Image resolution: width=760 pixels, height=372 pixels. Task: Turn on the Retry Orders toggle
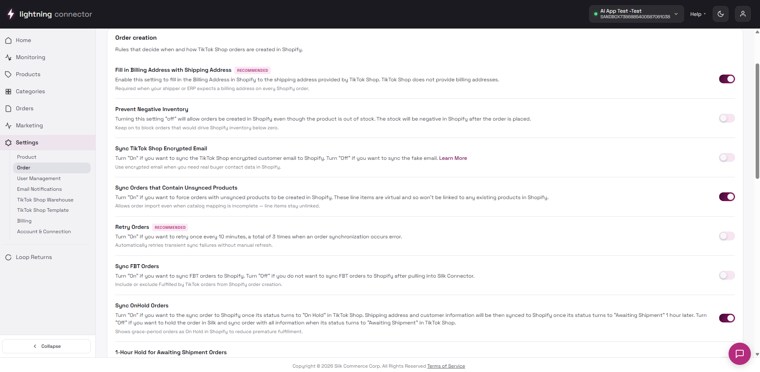pos(727,236)
